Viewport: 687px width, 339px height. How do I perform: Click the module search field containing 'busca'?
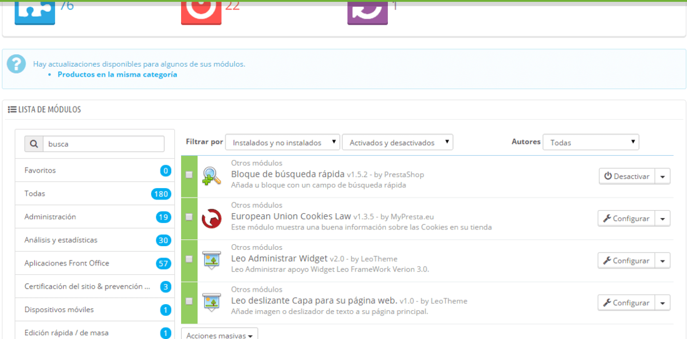tap(104, 143)
